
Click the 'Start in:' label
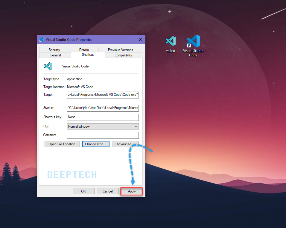point(49,108)
